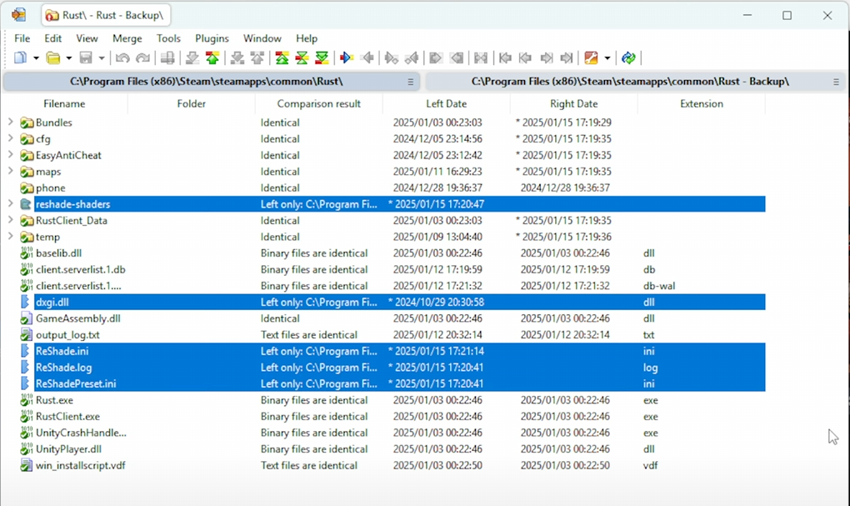Select the phone folder row
This screenshot has width=850, height=506.
(x=399, y=188)
